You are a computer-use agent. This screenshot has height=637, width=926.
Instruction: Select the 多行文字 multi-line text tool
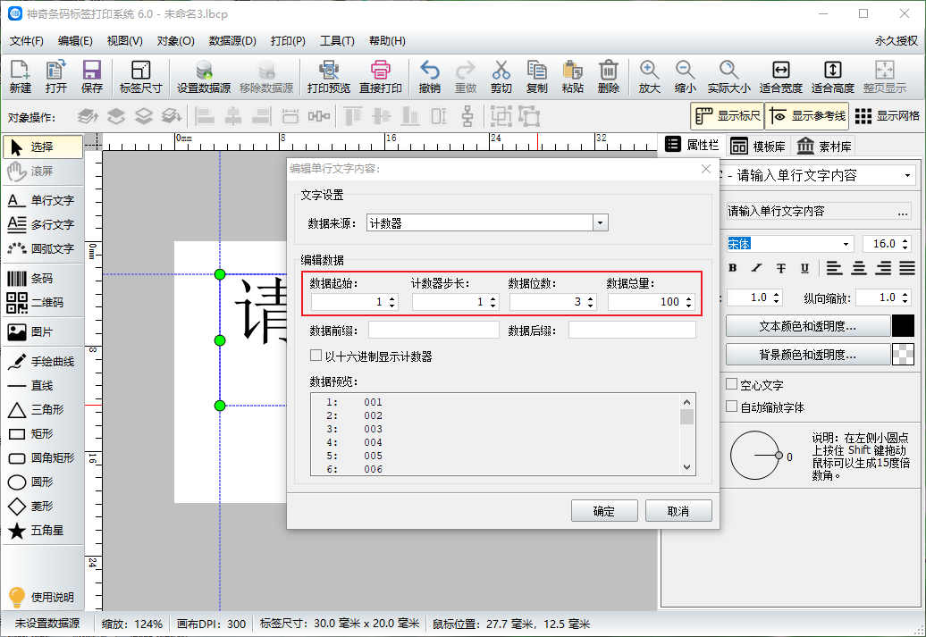tap(43, 224)
